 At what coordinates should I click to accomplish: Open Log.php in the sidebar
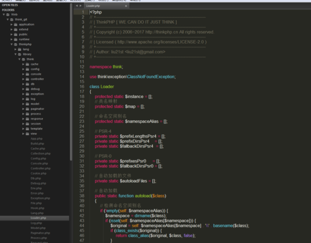click(36, 223)
